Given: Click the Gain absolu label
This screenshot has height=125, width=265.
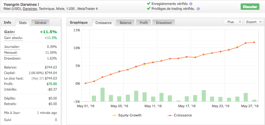Looking at the screenshot, I should pyautogui.click(x=13, y=38).
